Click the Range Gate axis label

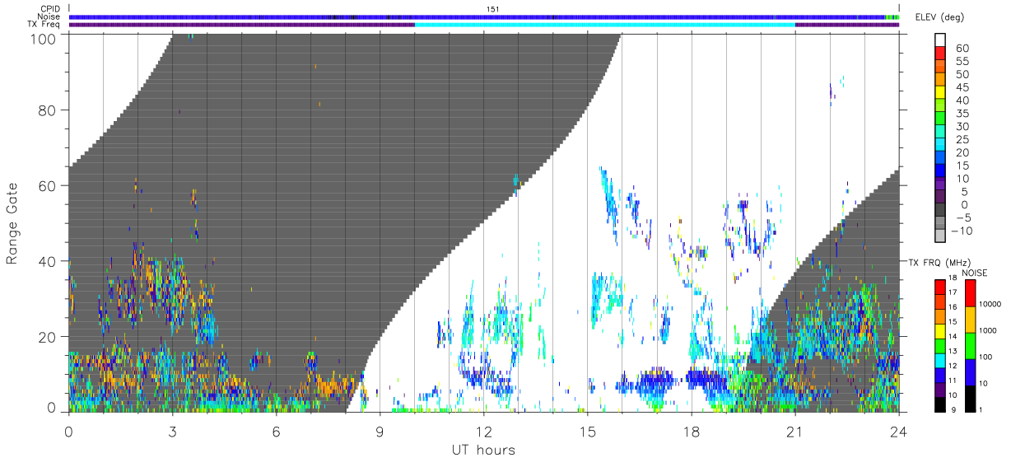[13, 224]
